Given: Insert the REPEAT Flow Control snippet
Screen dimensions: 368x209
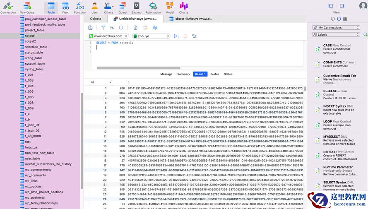Looking at the screenshot, I should coord(337,156).
